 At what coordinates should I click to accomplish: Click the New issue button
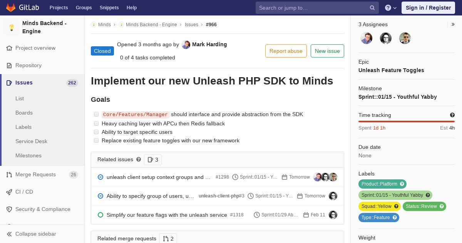327,51
